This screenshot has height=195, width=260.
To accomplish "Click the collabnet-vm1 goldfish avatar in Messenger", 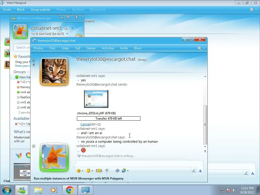I will coord(20,31).
